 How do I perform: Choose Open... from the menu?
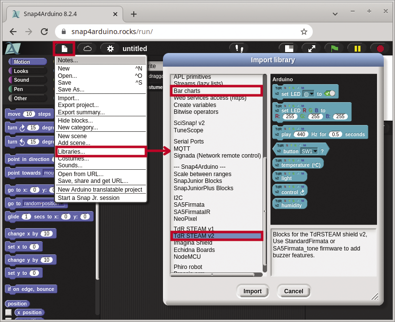coord(101,75)
